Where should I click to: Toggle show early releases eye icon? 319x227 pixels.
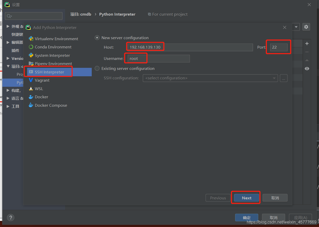pos(307,69)
